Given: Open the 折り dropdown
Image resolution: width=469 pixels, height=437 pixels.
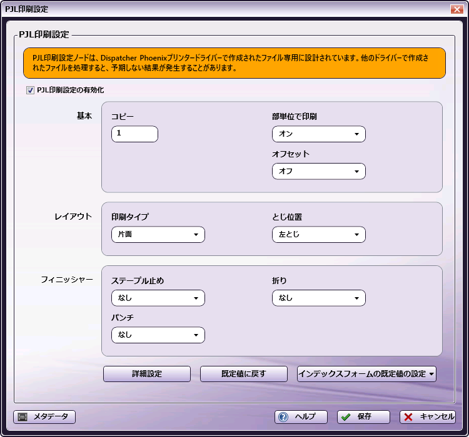Looking at the screenshot, I should (x=318, y=298).
